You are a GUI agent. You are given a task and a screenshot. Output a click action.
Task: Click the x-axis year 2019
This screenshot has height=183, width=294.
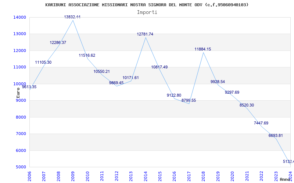point(218,176)
